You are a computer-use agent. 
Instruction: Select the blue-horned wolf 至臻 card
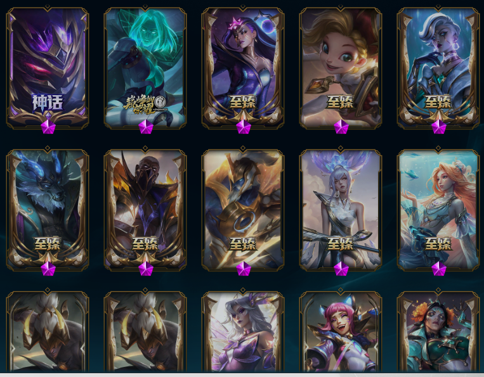click(x=48, y=210)
